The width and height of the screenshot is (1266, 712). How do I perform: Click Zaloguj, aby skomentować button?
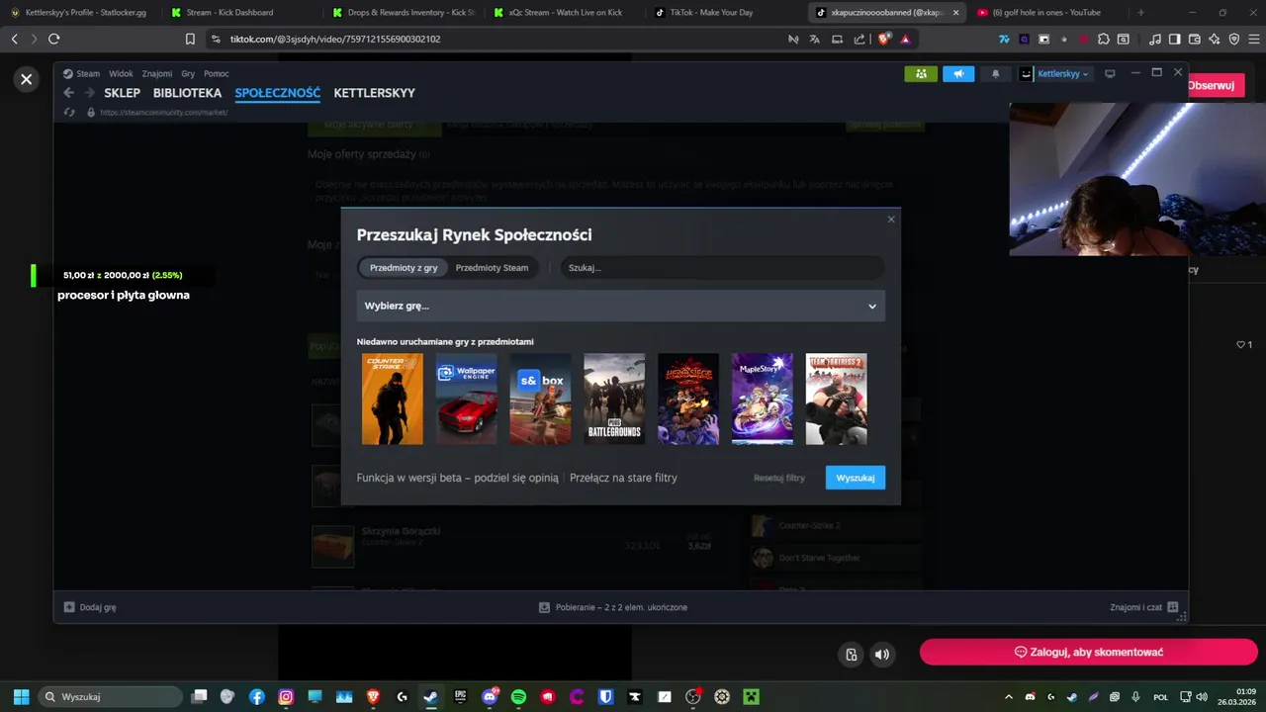click(x=1089, y=653)
